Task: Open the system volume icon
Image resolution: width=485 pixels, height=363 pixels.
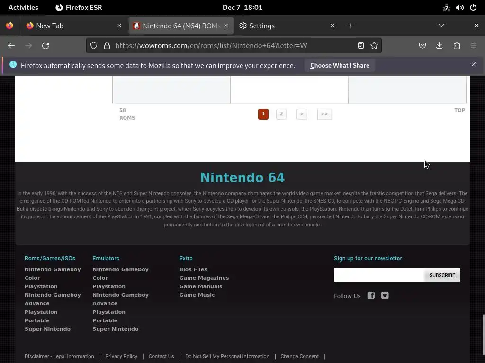Action: 459,8
